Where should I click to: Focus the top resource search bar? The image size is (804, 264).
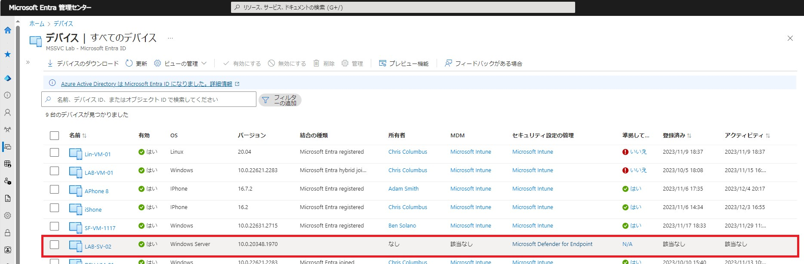pyautogui.click(x=403, y=7)
